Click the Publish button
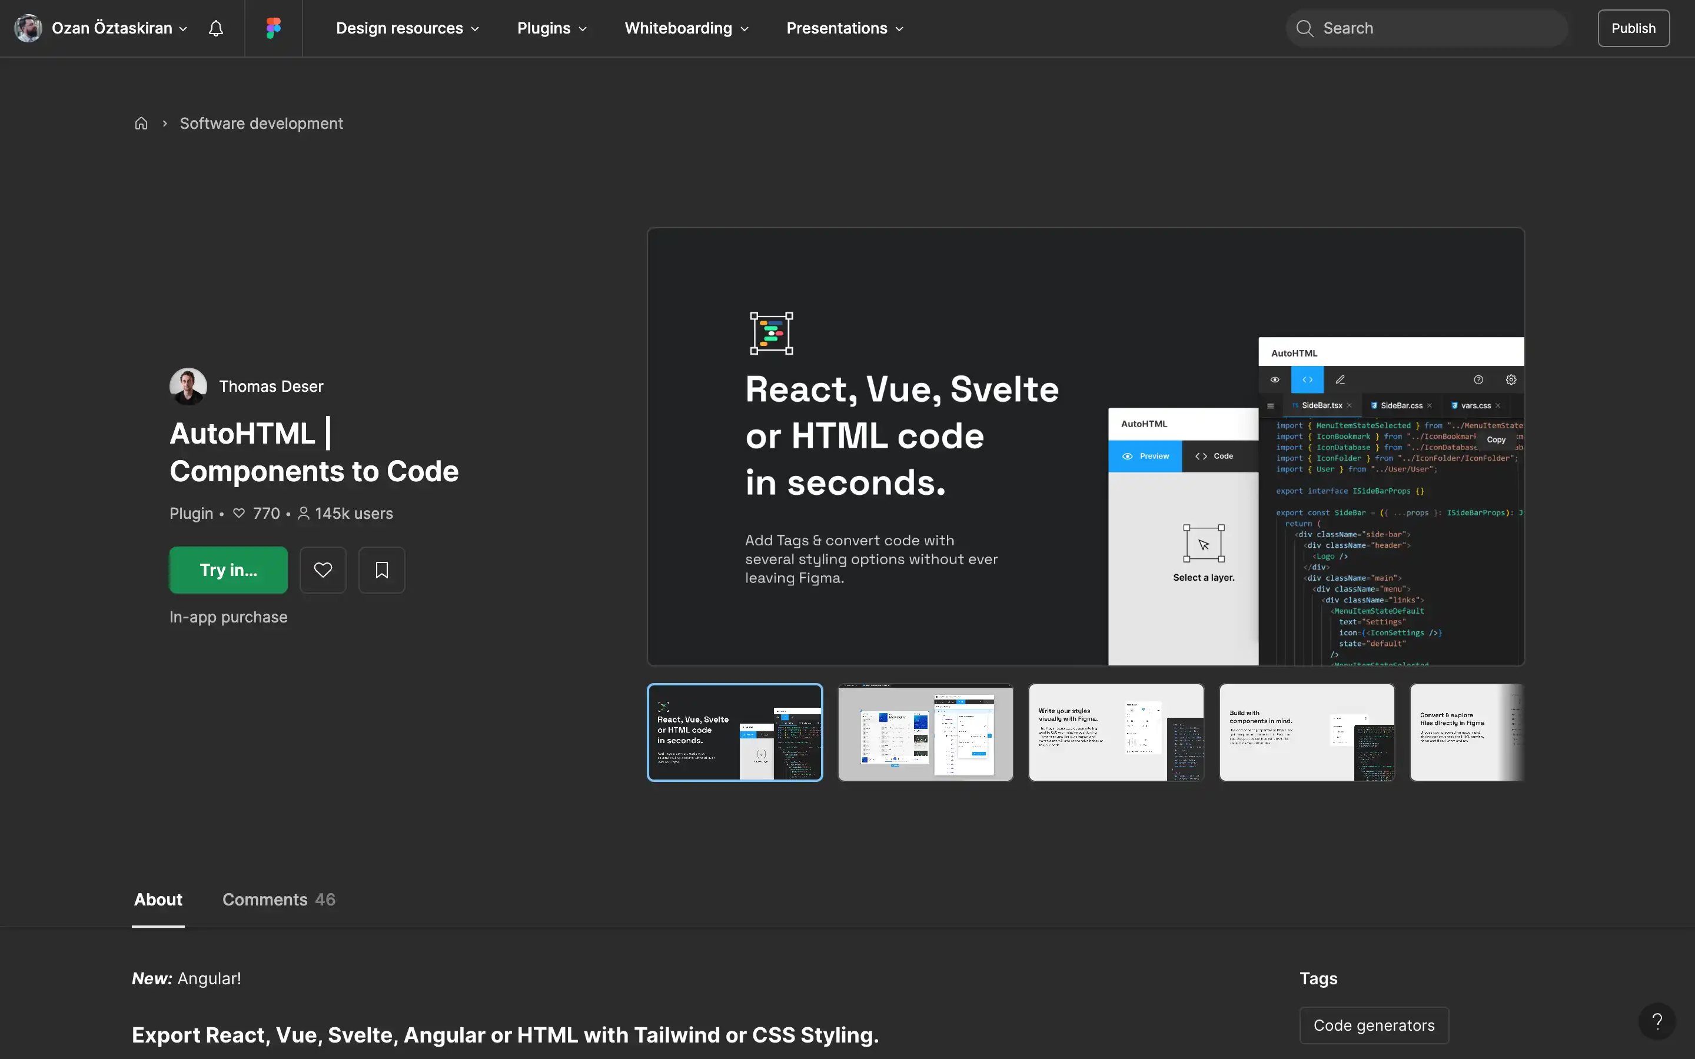The image size is (1695, 1059). coord(1633,28)
